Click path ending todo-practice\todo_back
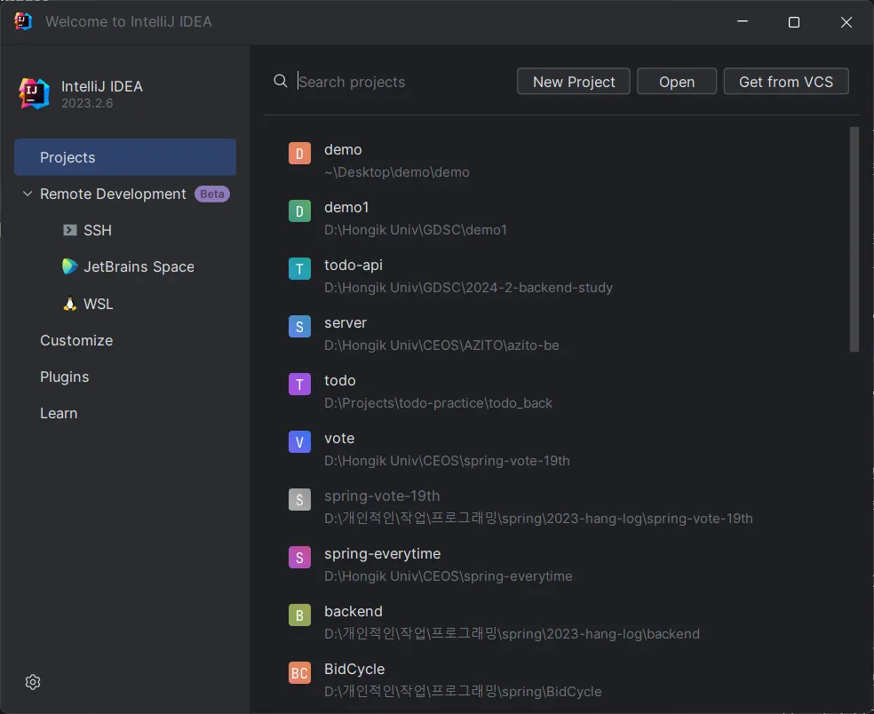874x714 pixels. tap(438, 403)
